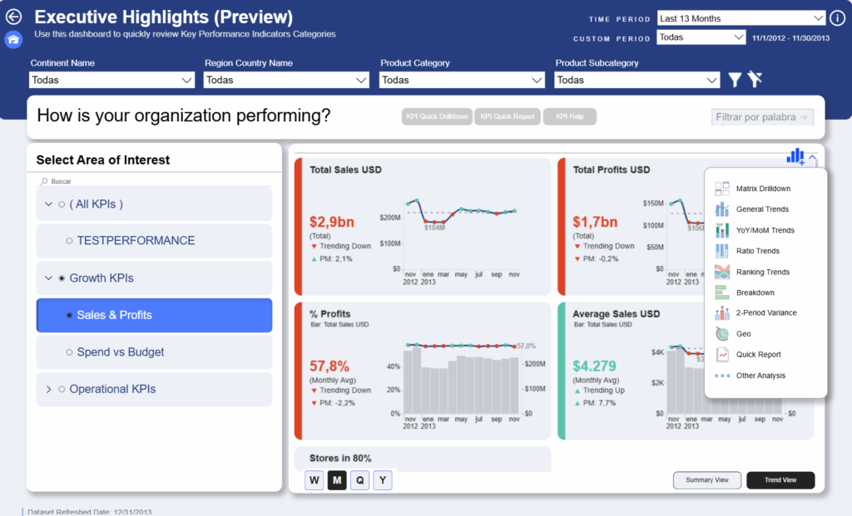Clear filters using the crossed funnel icon
The width and height of the screenshot is (852, 516).
(x=755, y=80)
